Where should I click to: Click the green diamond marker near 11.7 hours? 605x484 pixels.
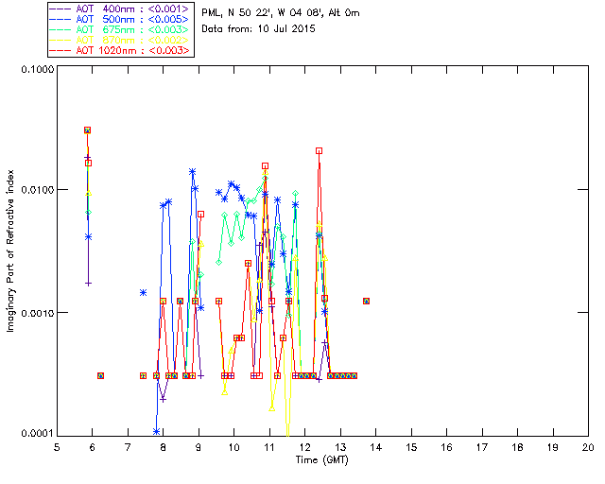[x=296, y=194]
